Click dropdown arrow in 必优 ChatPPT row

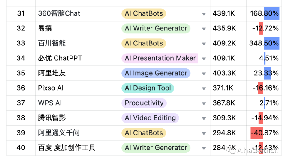click(x=204, y=59)
